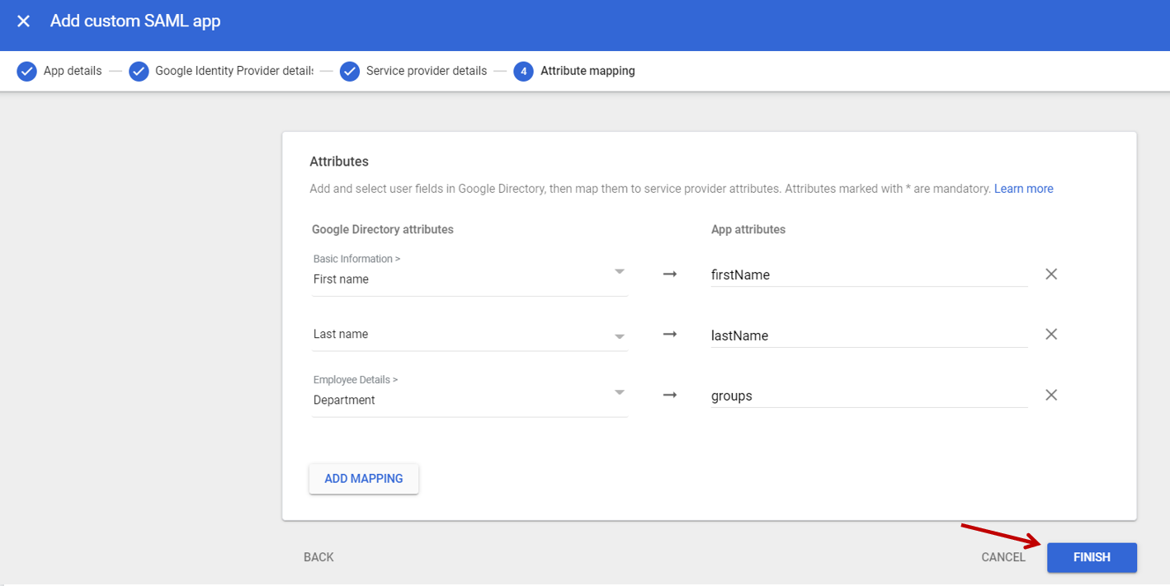Select the Attribute mapping step label
The image size is (1170, 586).
coord(587,71)
